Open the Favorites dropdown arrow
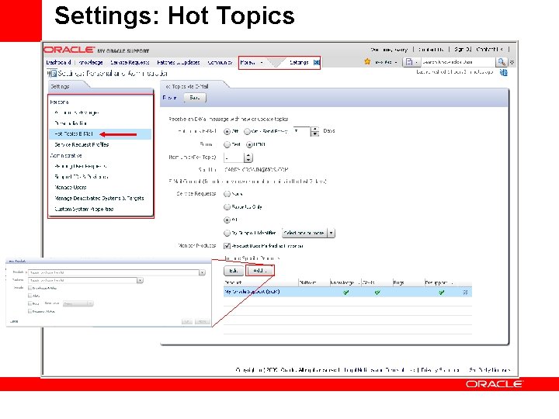Image resolution: width=559 pixels, height=419 pixels. point(395,62)
